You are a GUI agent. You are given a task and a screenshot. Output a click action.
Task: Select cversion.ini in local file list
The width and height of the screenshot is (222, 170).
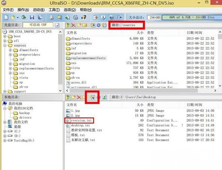tap(81, 120)
